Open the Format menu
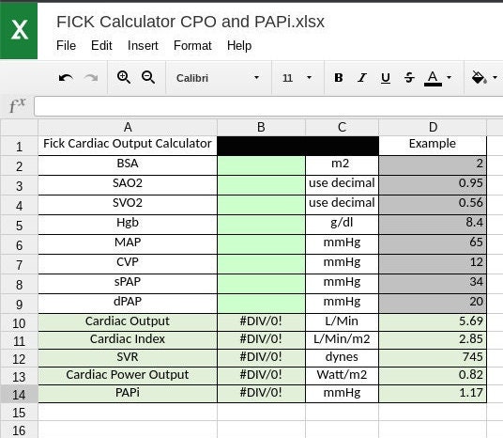503x438 pixels. (x=192, y=46)
